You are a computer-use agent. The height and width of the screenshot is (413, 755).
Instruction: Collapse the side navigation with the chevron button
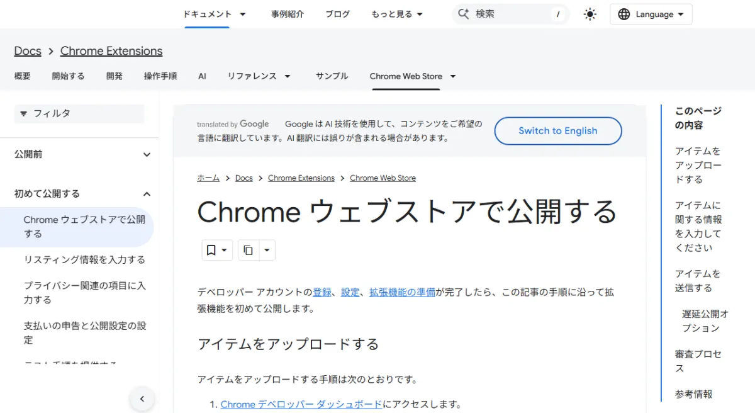(142, 399)
